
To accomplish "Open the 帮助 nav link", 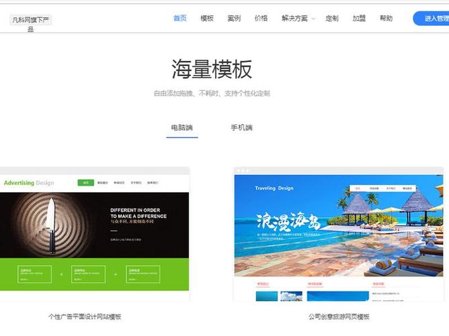I will [386, 18].
